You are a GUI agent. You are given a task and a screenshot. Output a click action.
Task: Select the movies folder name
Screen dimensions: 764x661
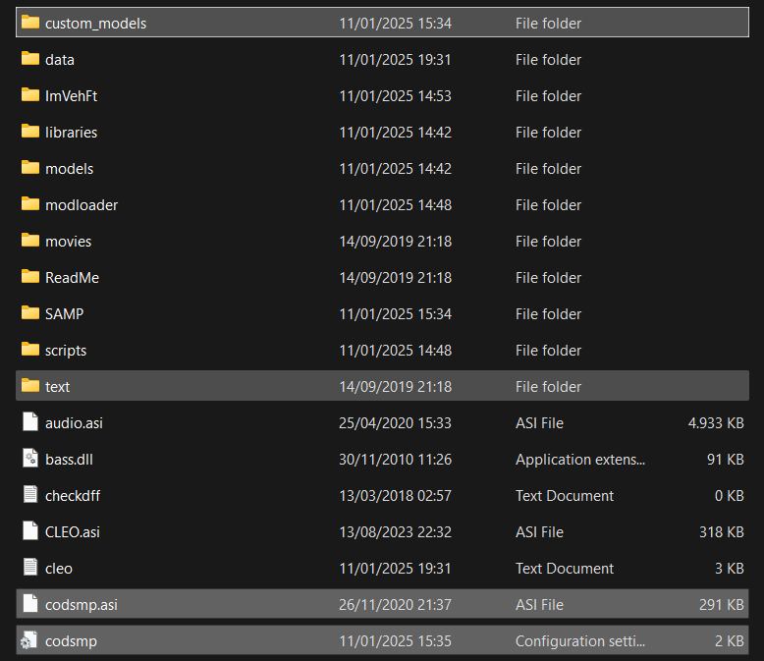click(68, 242)
